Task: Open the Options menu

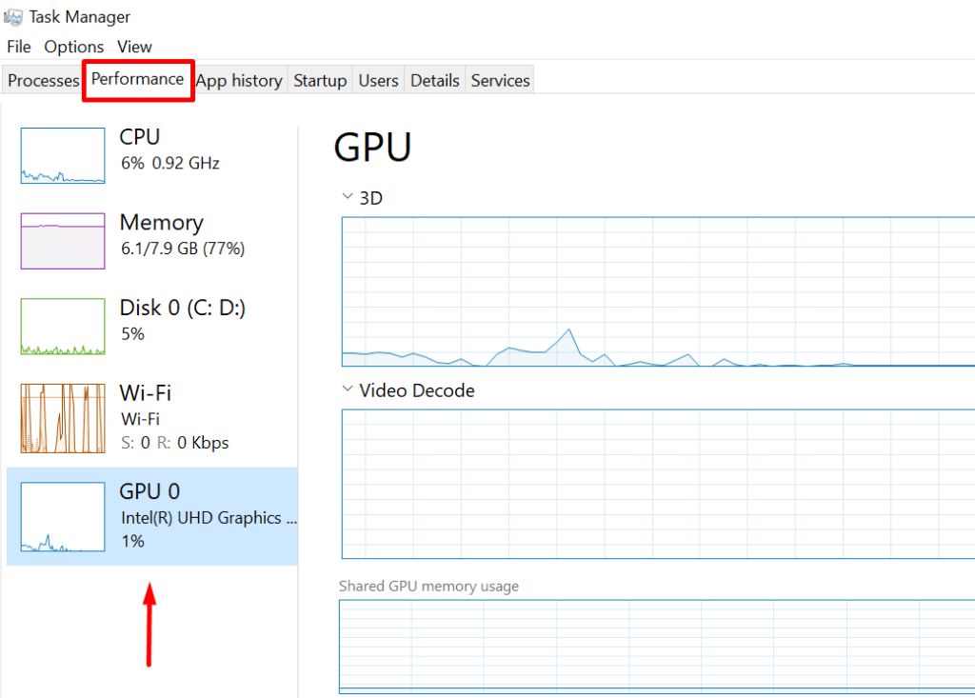Action: pyautogui.click(x=73, y=47)
